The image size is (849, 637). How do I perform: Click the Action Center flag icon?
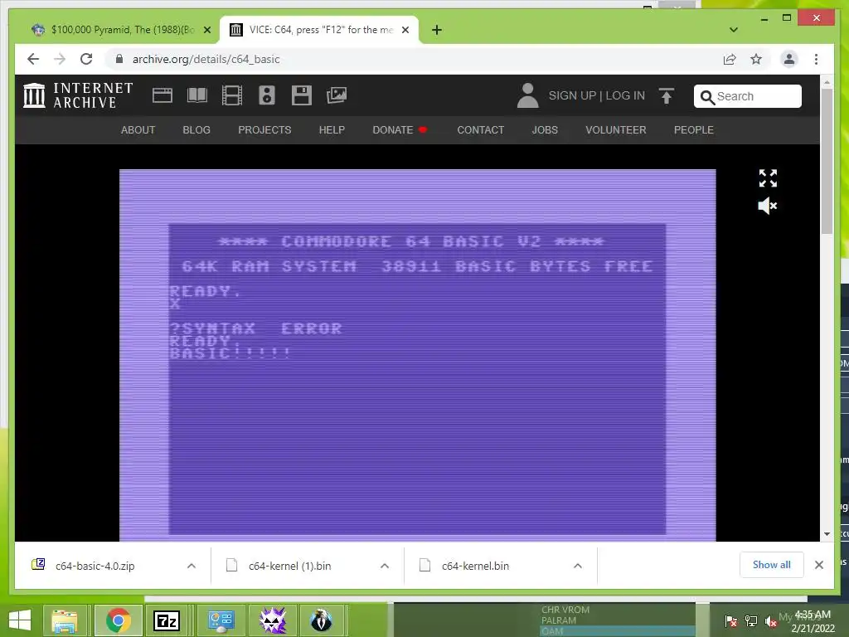[731, 621]
